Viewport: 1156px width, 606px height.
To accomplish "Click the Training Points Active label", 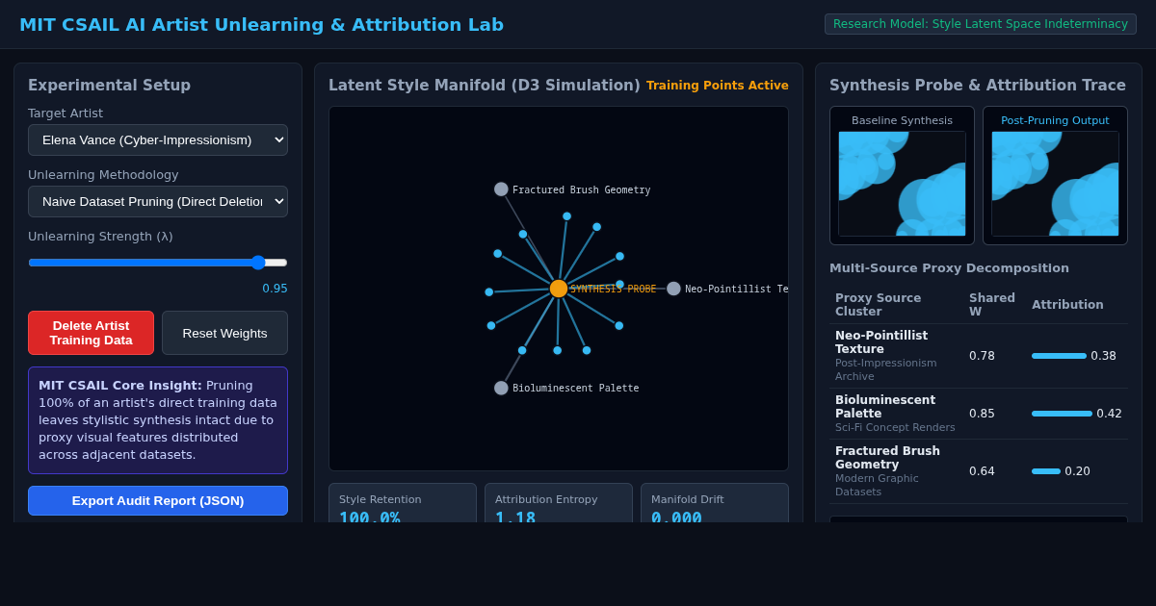I will pos(718,86).
